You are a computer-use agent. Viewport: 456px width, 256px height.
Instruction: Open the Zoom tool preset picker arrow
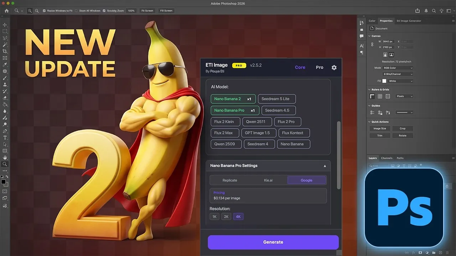pos(22,11)
